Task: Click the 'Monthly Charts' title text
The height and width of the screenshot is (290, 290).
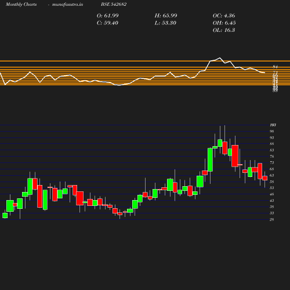Action: tap(21, 5)
